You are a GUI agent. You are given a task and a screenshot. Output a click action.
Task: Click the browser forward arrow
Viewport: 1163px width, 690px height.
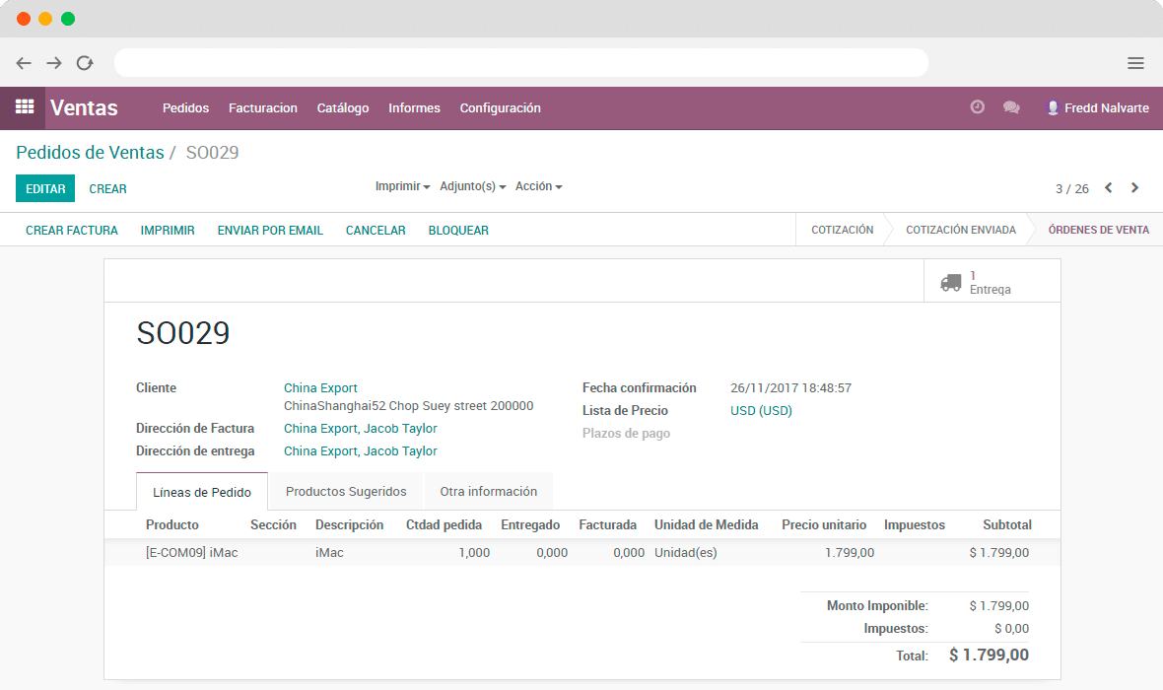54,63
